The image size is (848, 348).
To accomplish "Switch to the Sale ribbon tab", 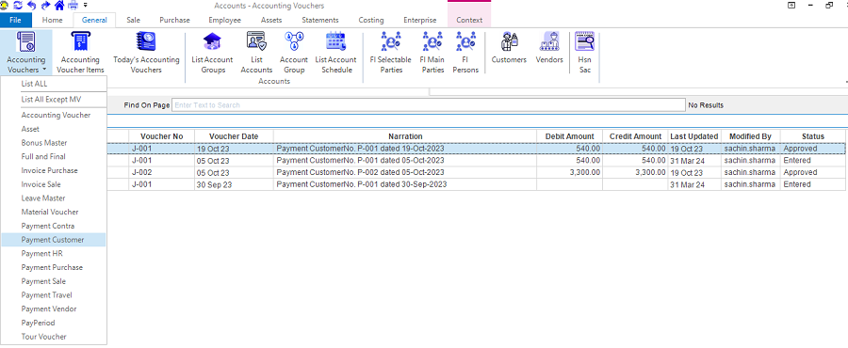I will click(x=133, y=20).
